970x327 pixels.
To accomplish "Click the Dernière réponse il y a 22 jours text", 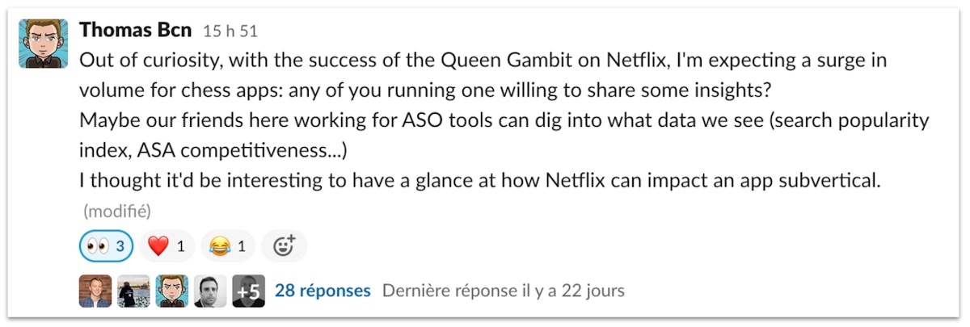I will tap(503, 291).
